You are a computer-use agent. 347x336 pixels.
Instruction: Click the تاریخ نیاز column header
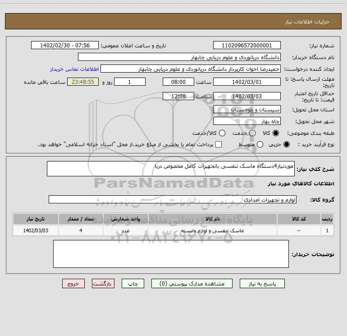pyautogui.click(x=36, y=219)
